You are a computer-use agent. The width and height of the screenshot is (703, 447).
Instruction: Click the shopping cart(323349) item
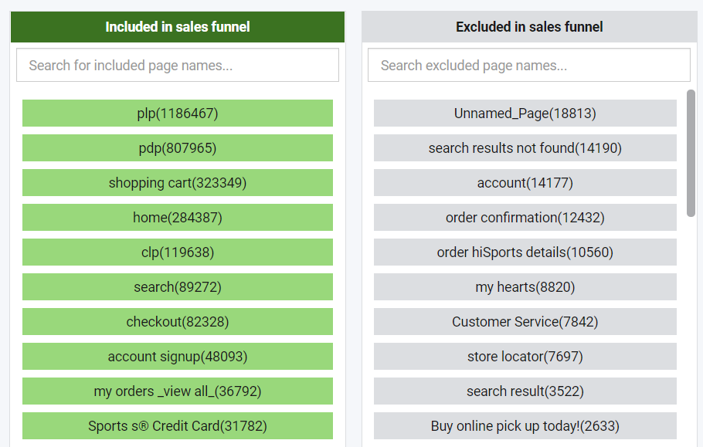tap(178, 183)
